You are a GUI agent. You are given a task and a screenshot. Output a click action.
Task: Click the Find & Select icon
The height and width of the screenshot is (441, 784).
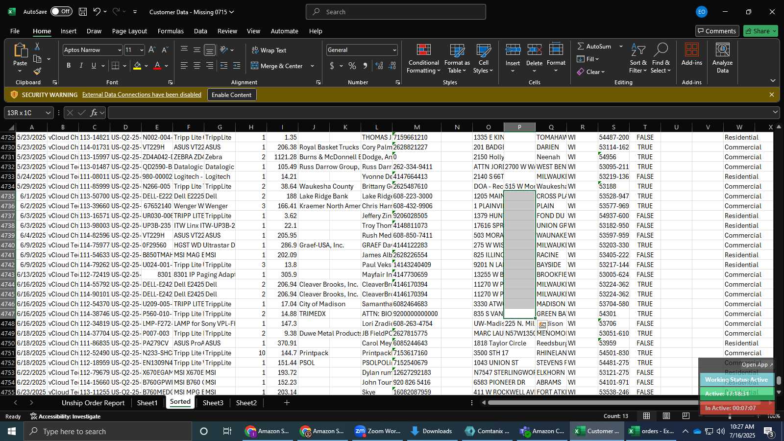point(661,50)
